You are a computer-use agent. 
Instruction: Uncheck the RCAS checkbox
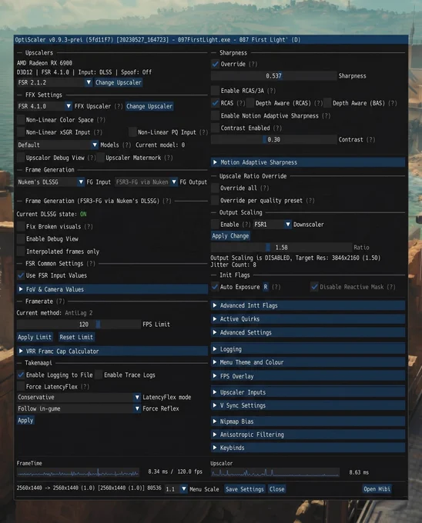coord(215,103)
